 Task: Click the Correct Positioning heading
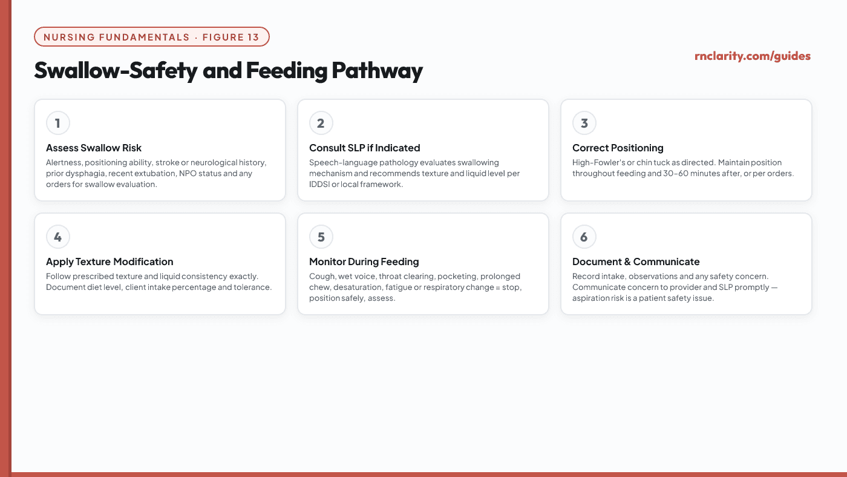[x=618, y=148]
